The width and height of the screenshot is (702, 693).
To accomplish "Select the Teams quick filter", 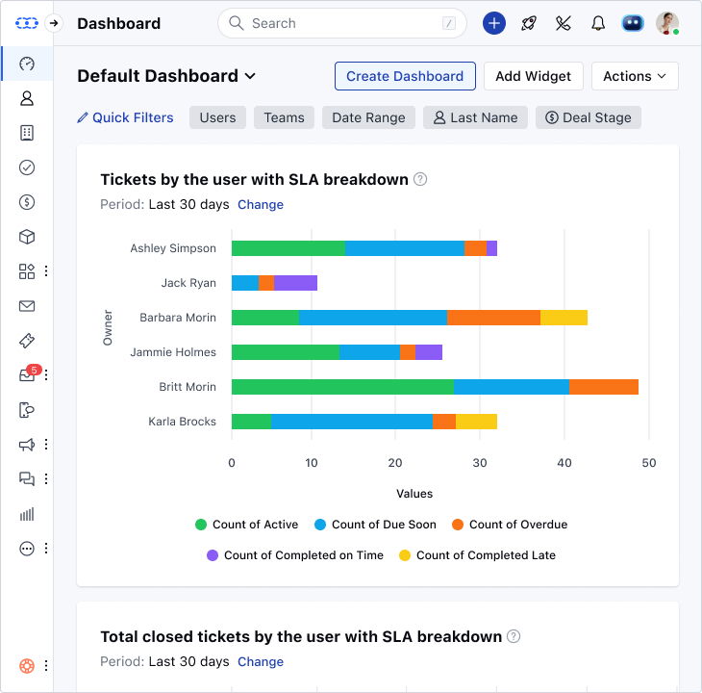I will (284, 117).
